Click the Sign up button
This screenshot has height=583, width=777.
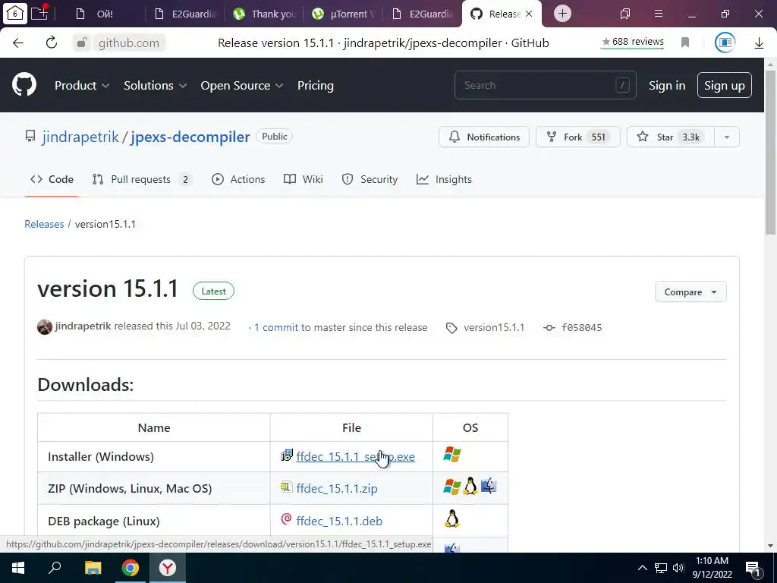coord(725,85)
